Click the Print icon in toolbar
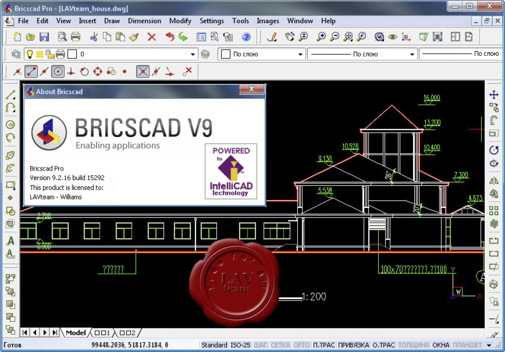505x352 pixels. (75, 37)
